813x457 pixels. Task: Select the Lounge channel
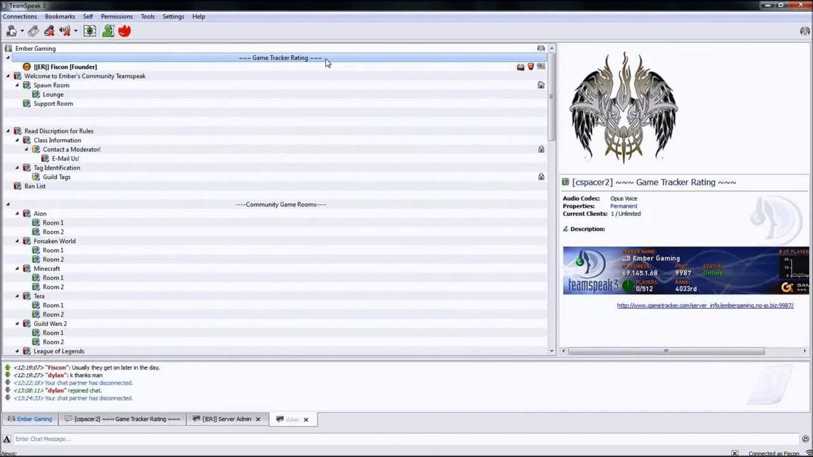click(x=53, y=95)
